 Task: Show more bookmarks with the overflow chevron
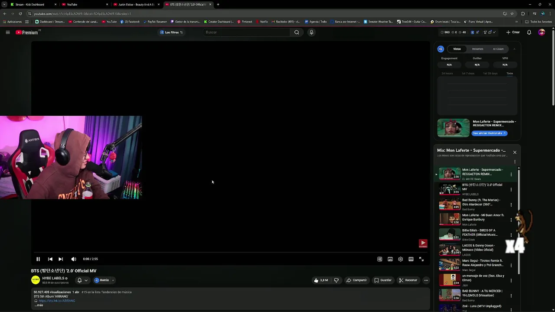tap(516, 22)
